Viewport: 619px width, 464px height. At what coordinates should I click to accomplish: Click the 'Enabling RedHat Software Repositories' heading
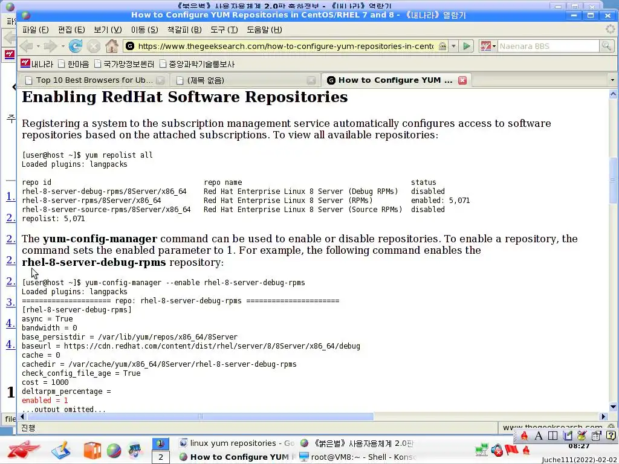pos(185,97)
